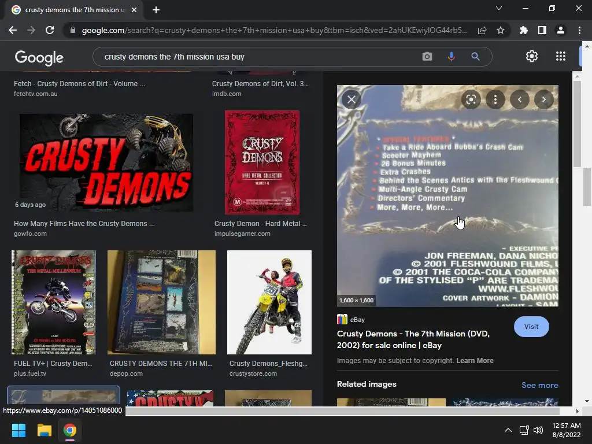Click the preview panel vertical scrollbar
The height and width of the screenshot is (444, 592).
pos(577,124)
